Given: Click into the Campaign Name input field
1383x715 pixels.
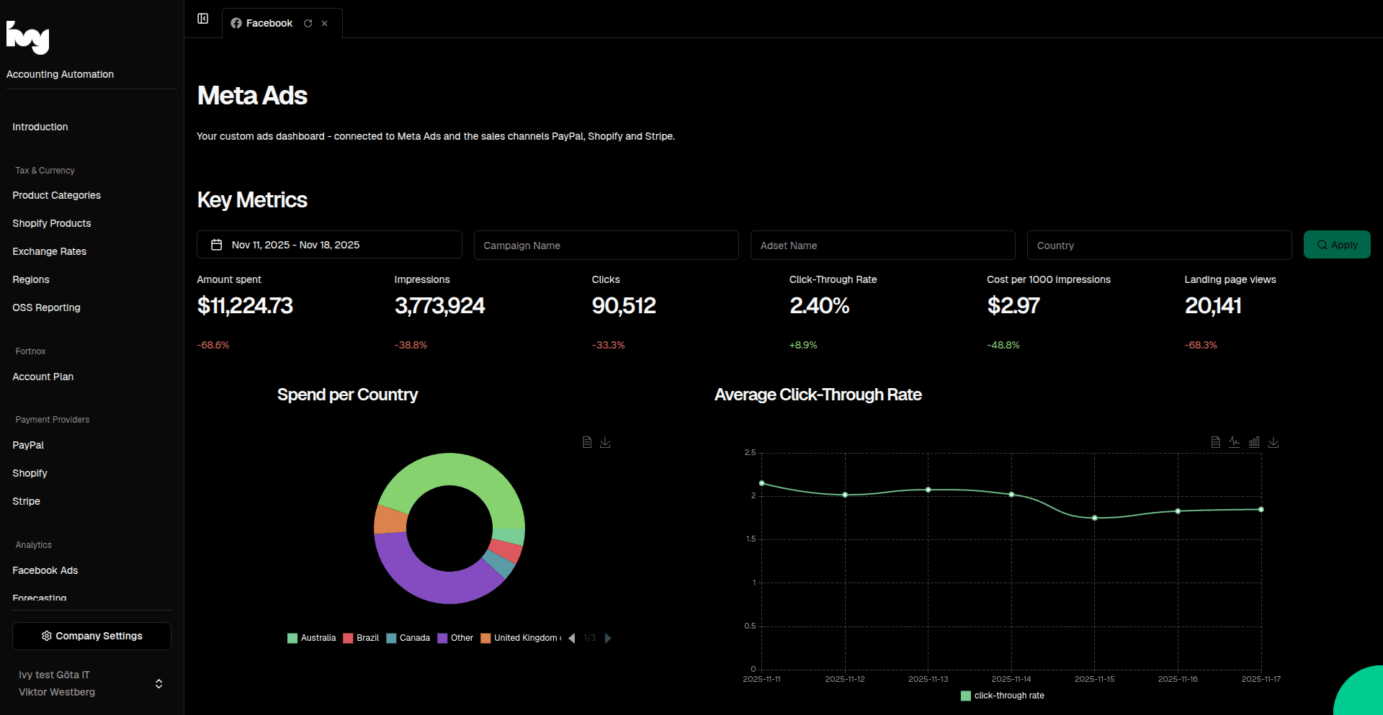Looking at the screenshot, I should [606, 245].
